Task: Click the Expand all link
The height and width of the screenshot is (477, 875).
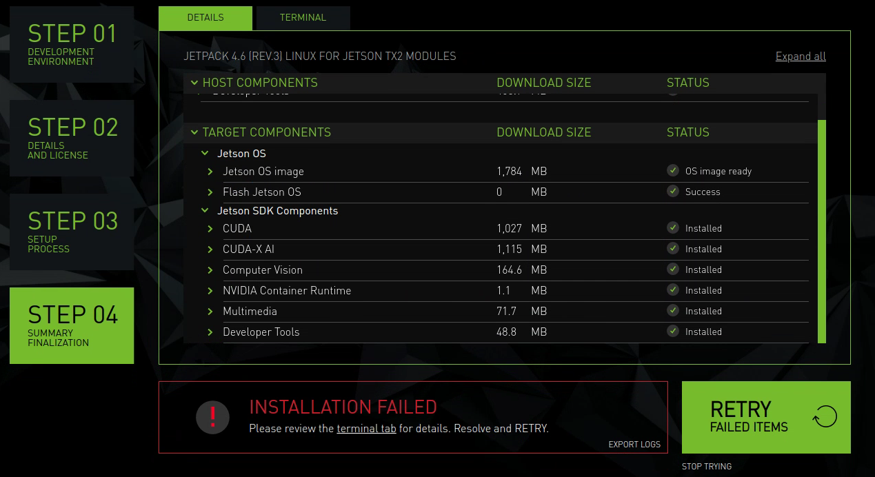Action: 801,57
